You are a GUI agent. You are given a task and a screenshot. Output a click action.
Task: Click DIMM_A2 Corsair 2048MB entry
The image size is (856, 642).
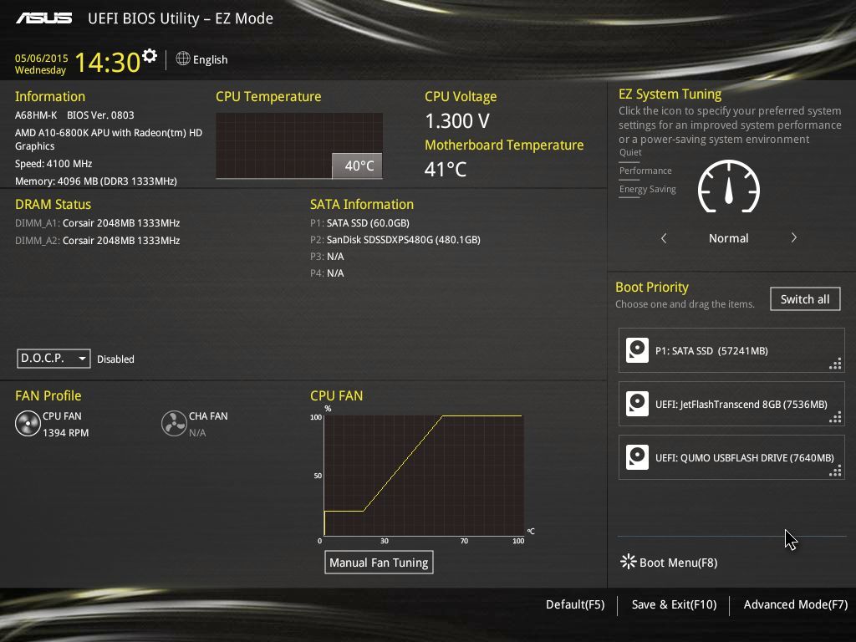point(97,240)
